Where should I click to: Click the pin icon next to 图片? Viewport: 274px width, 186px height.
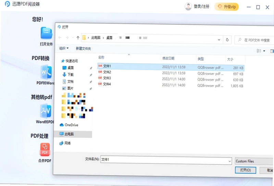(90, 89)
